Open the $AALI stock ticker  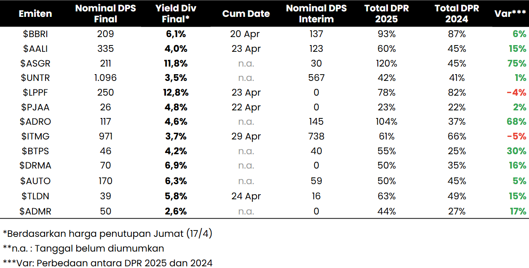35,49
